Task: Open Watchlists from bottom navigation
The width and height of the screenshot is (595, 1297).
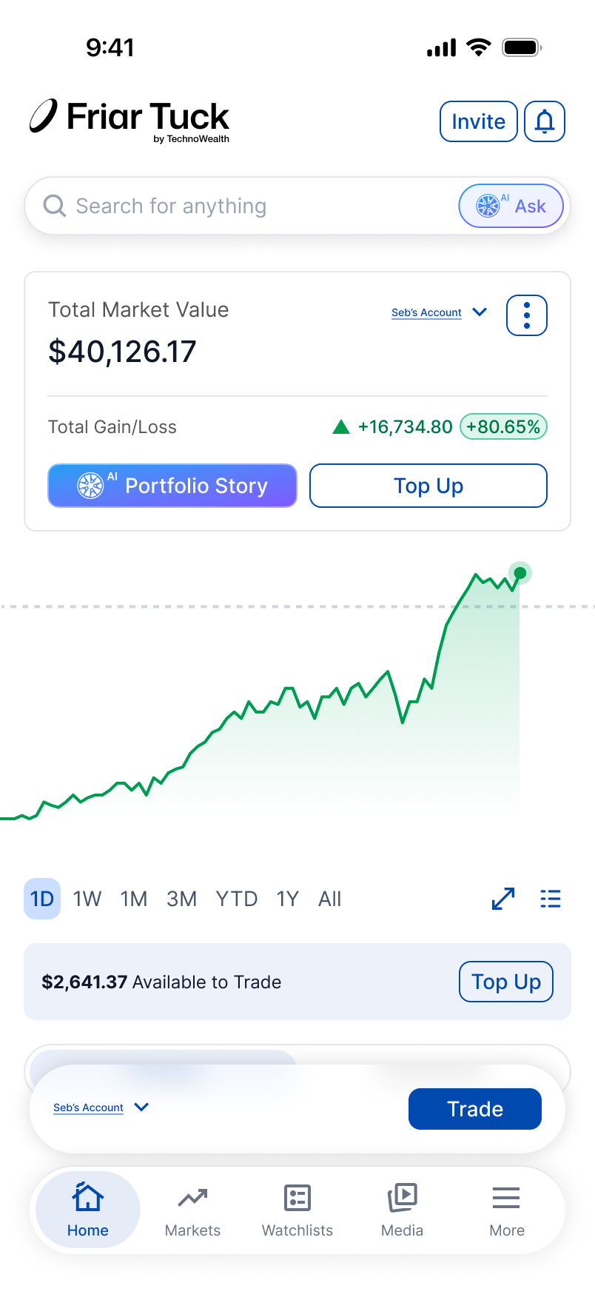Action: [x=297, y=1210]
